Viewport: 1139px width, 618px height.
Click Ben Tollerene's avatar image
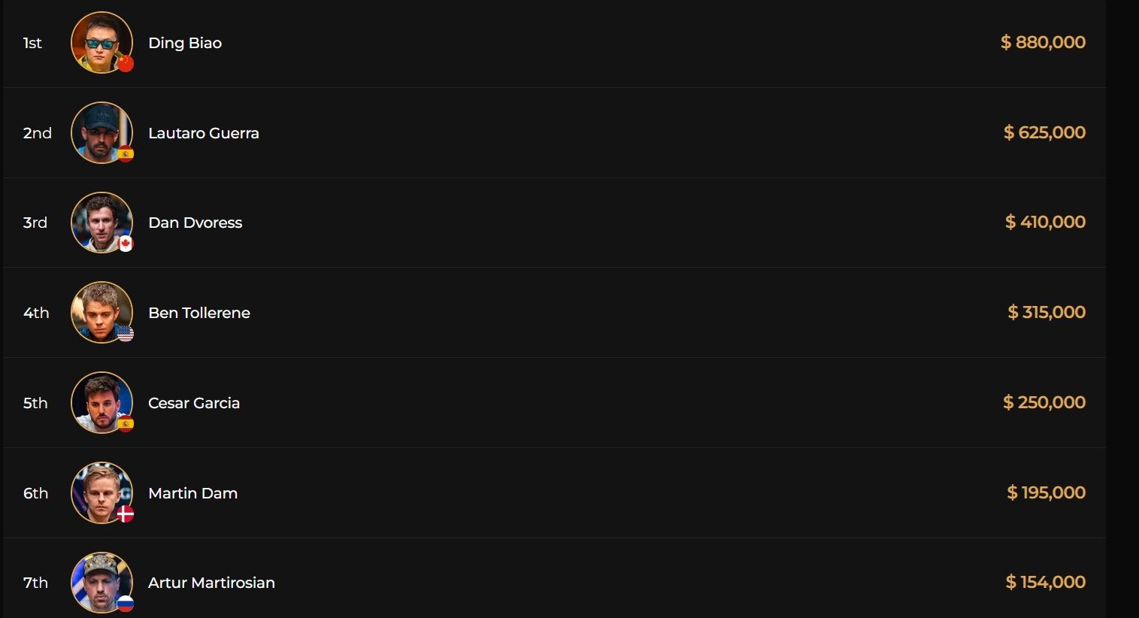[x=101, y=311]
